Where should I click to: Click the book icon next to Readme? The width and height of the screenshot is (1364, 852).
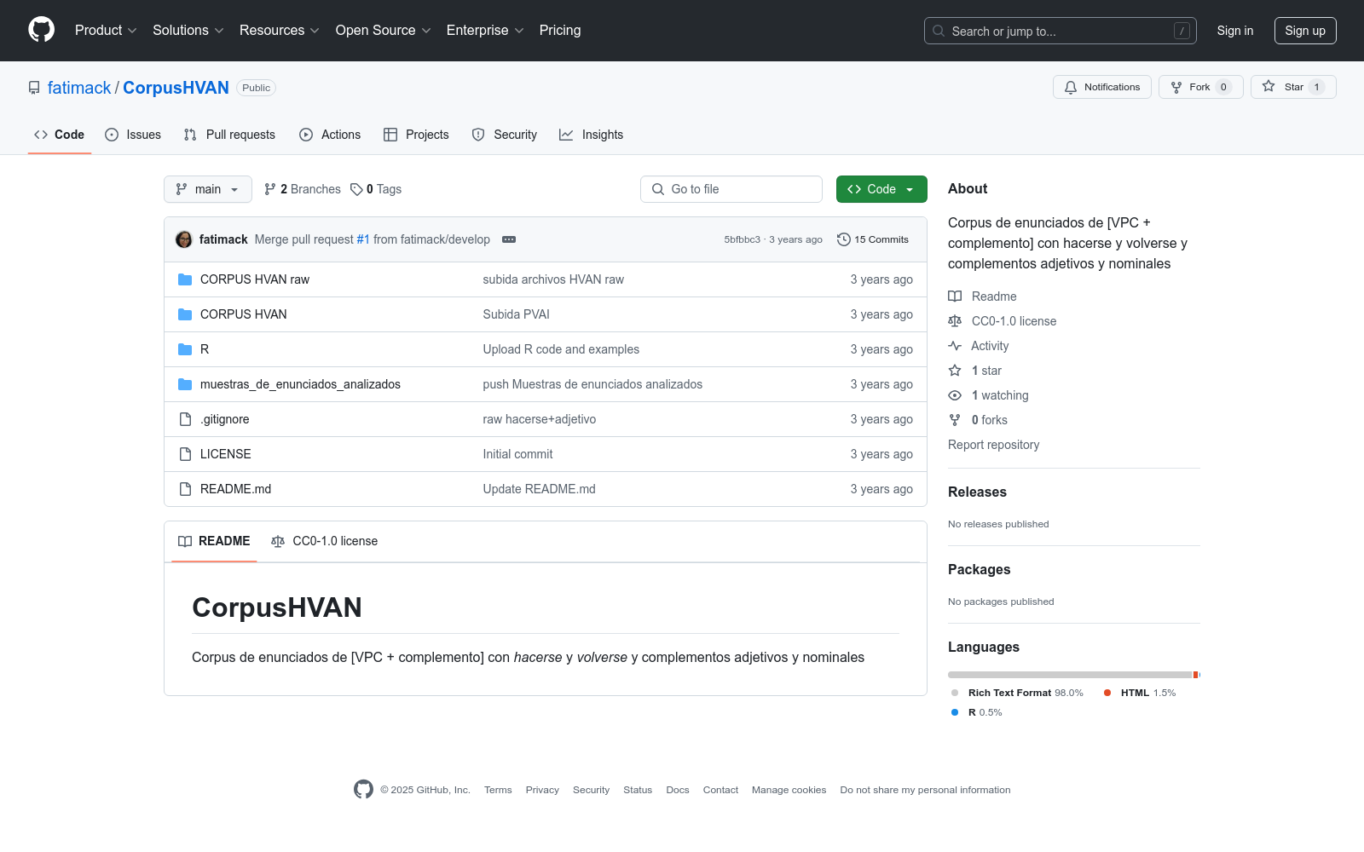pyautogui.click(x=955, y=296)
